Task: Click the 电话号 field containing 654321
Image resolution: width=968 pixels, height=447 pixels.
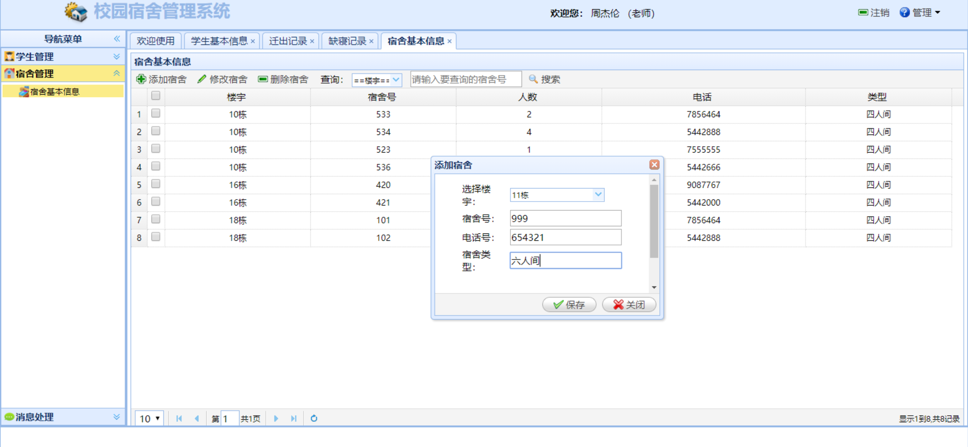Action: click(565, 237)
